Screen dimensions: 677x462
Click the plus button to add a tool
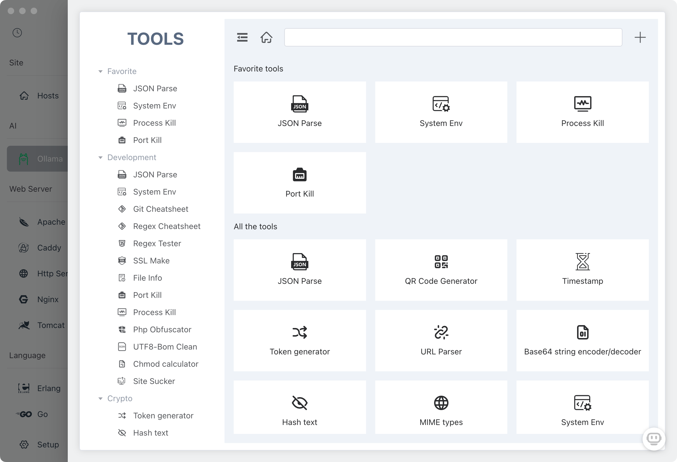[640, 37]
